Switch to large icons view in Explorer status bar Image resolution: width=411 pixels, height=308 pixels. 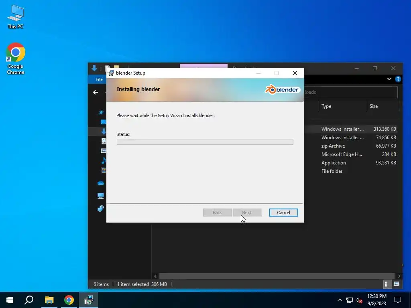tap(397, 284)
